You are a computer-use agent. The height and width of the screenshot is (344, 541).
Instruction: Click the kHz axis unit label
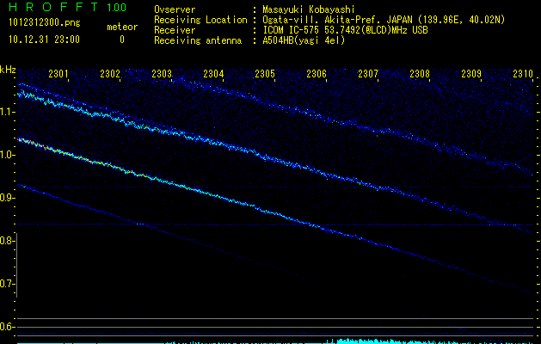(8, 70)
